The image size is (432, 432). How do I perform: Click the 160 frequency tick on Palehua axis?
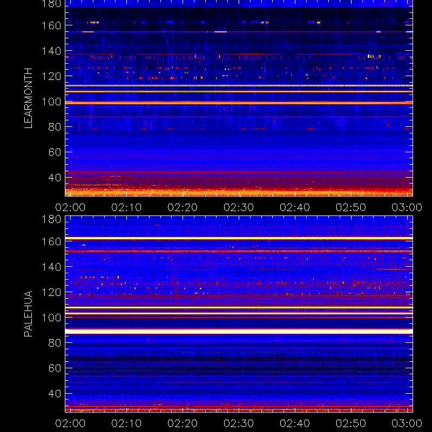pos(51,241)
